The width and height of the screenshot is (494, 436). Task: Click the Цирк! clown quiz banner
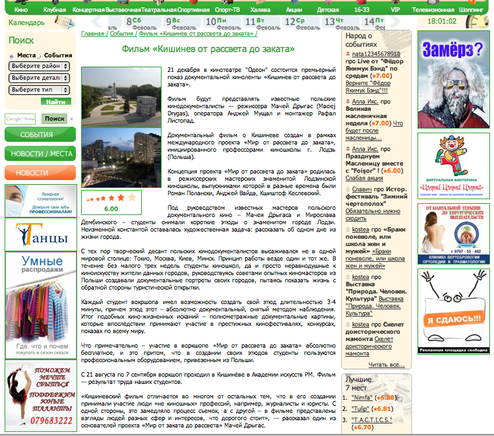pos(454,166)
